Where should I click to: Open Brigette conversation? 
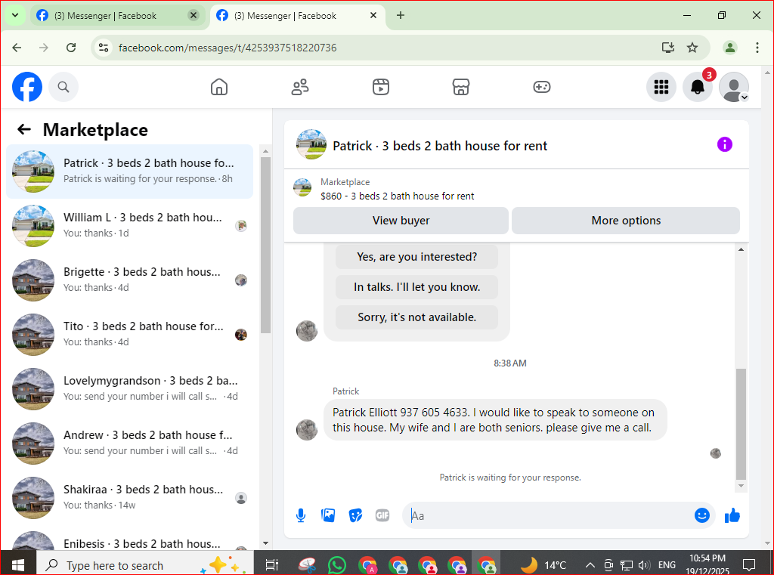point(130,280)
